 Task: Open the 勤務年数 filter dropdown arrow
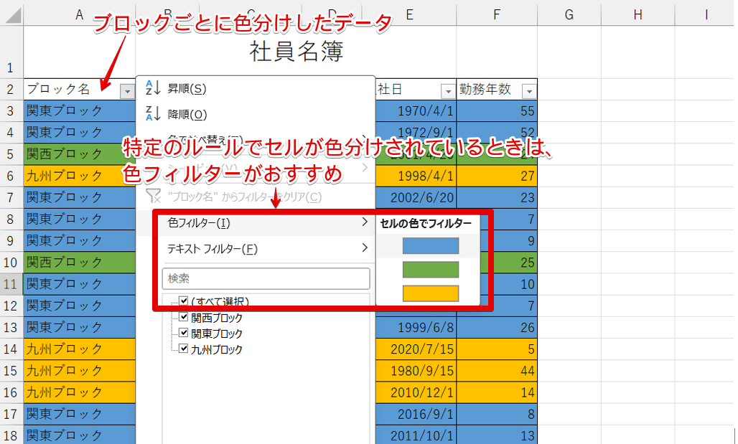click(x=529, y=90)
